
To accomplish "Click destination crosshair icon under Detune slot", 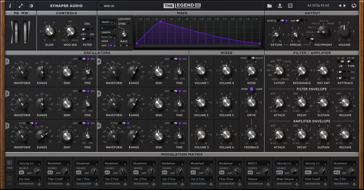I will pos(268,184).
